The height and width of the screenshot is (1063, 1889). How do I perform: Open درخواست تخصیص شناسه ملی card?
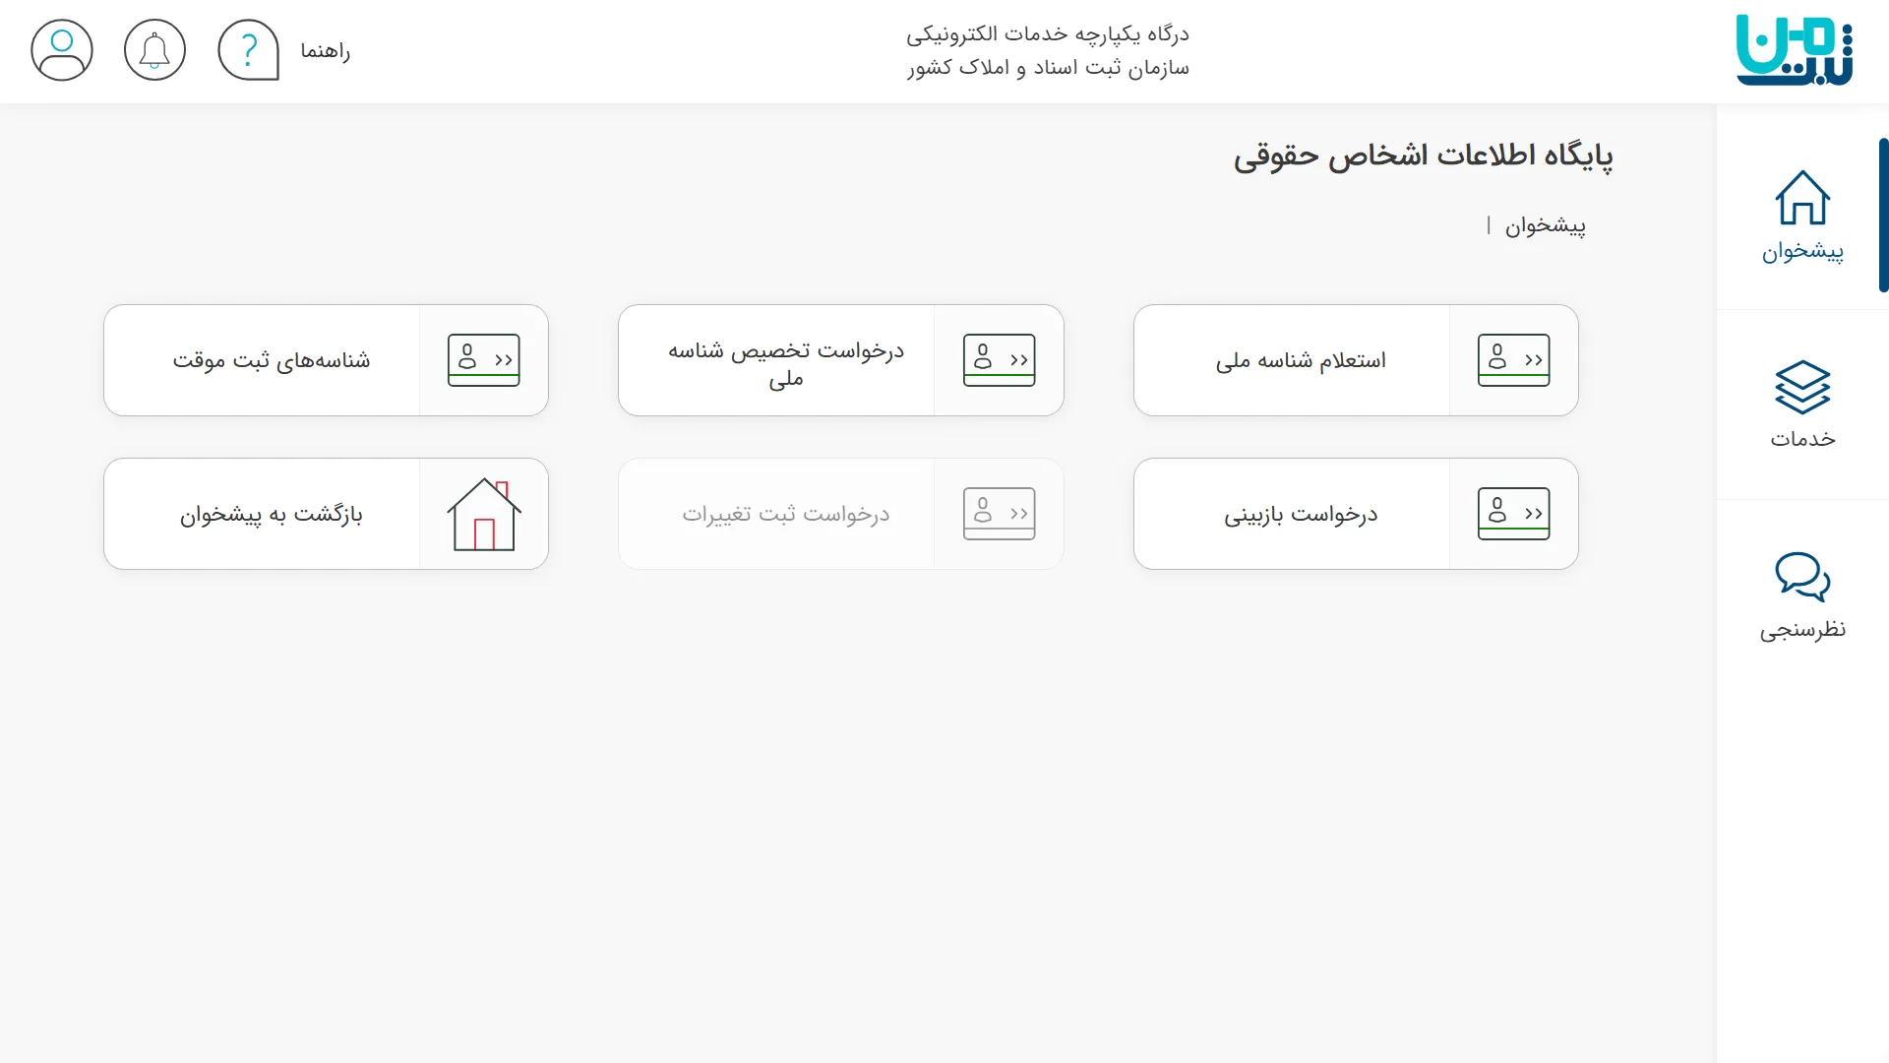tap(841, 360)
